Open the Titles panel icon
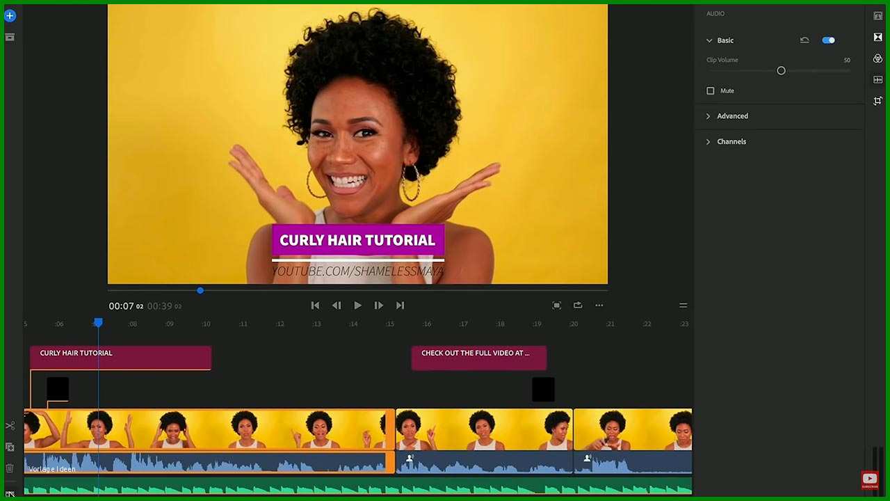 tap(877, 15)
